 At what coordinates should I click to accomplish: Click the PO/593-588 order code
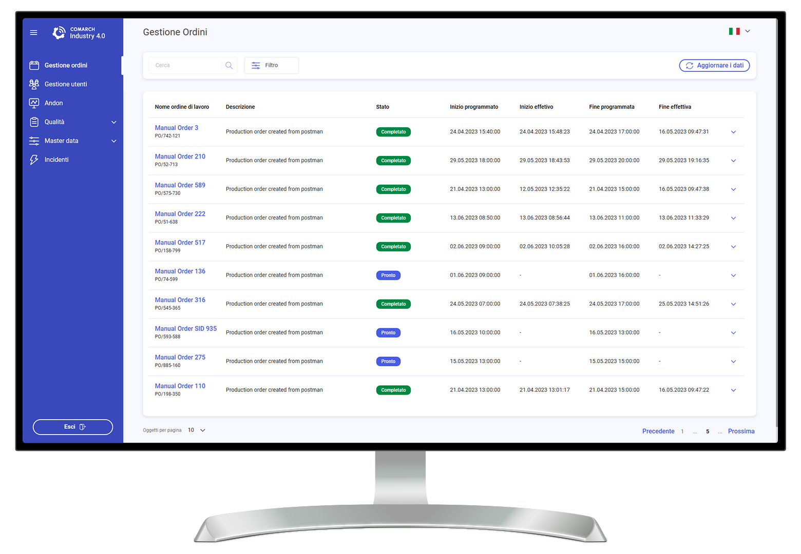click(x=167, y=337)
